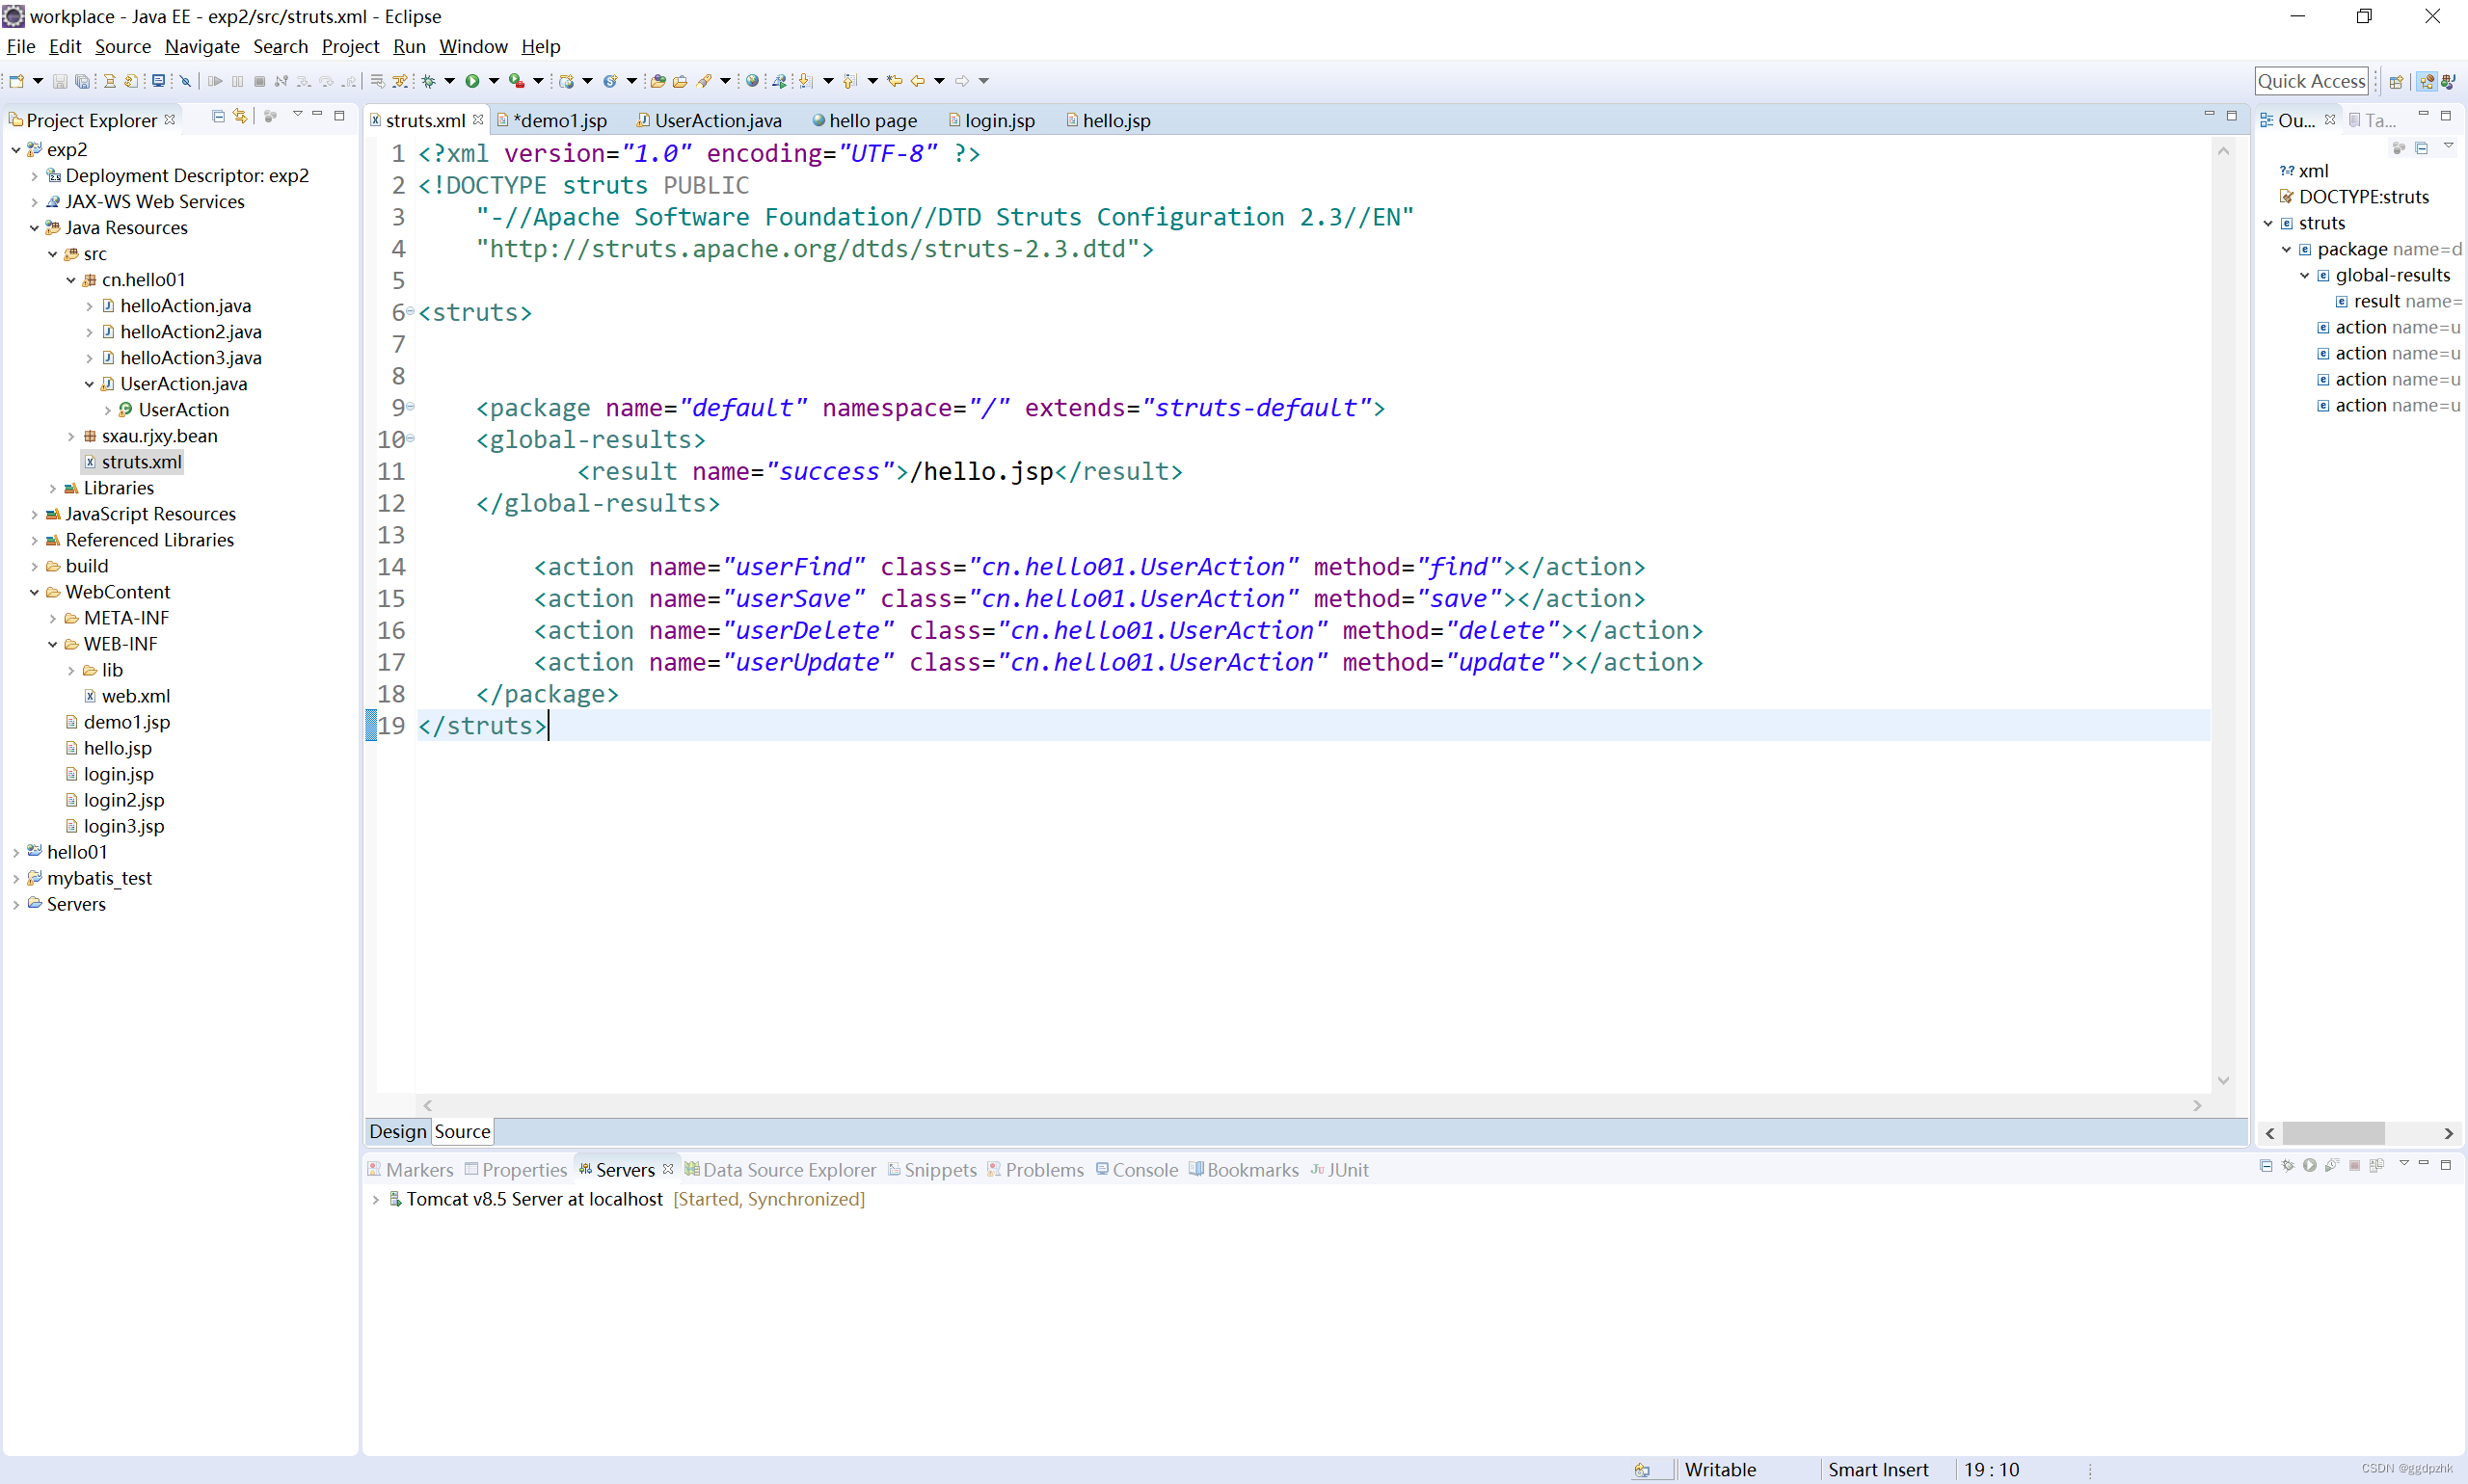Click the Profile server icon in Servers view

coord(2332,1166)
